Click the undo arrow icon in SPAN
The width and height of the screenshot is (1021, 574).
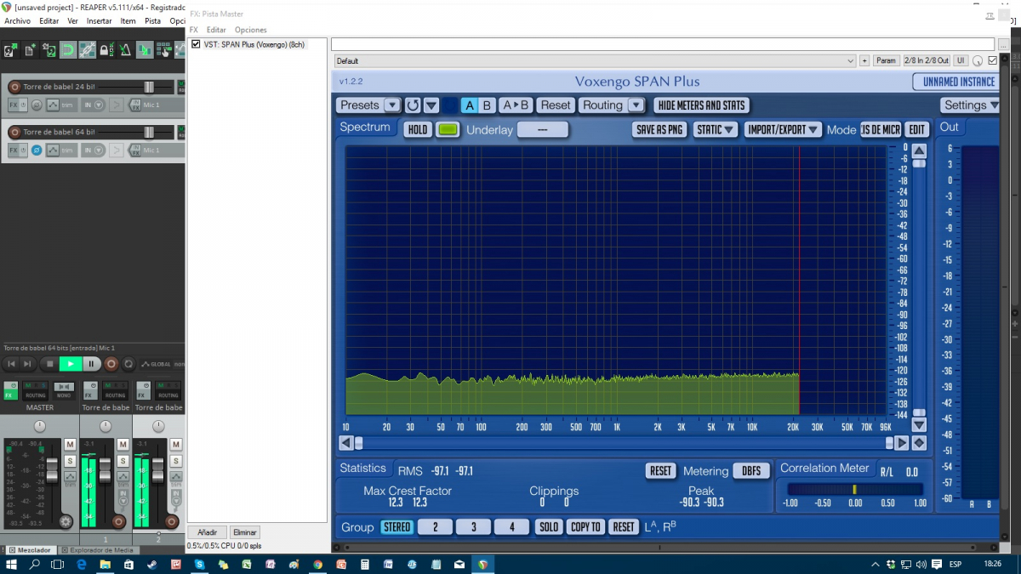(x=413, y=105)
